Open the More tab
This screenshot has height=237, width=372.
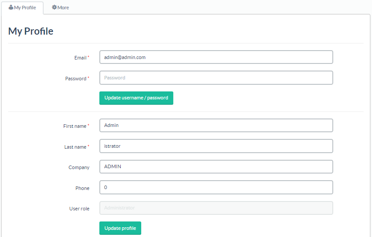tap(60, 8)
